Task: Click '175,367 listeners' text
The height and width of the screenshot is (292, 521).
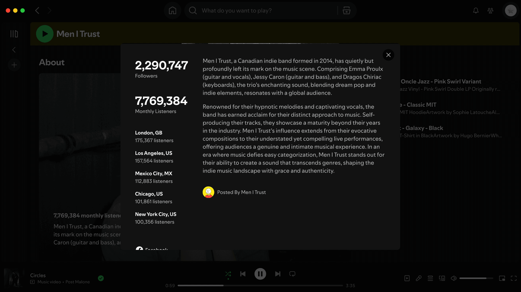Action: (154, 140)
